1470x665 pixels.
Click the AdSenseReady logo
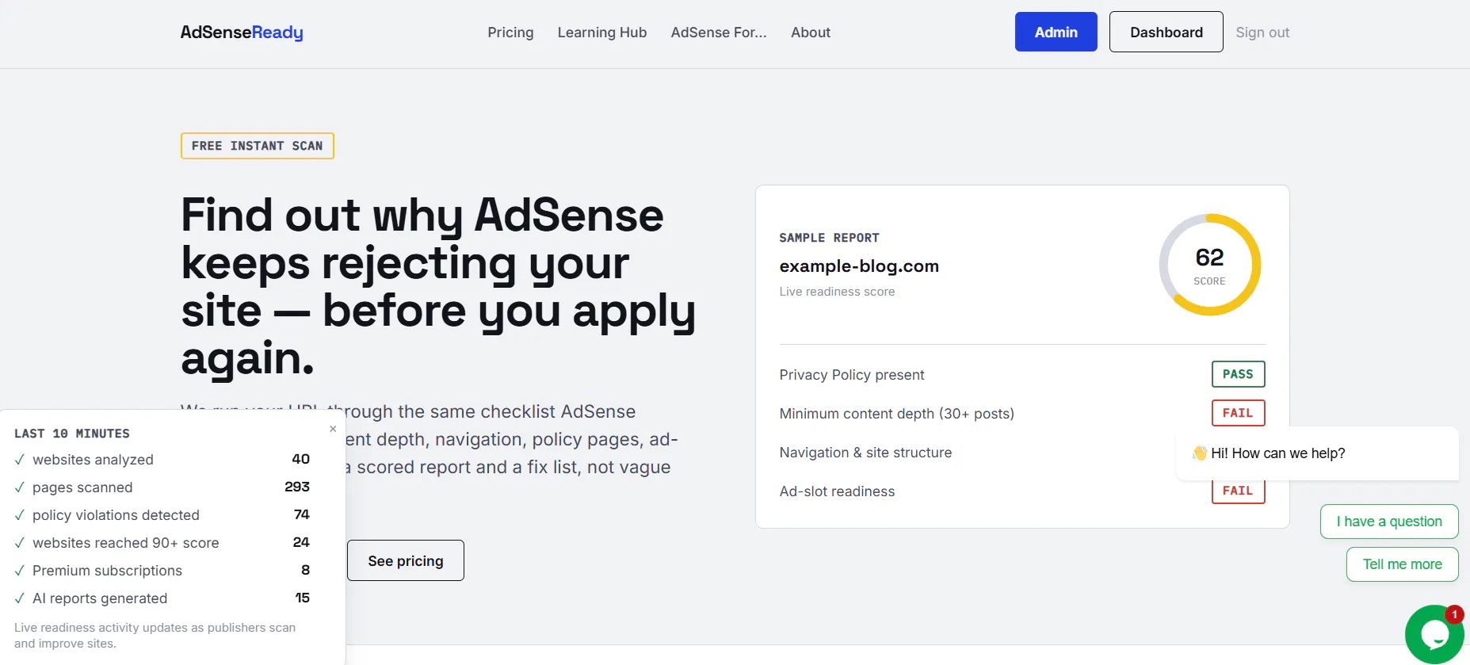tap(242, 32)
